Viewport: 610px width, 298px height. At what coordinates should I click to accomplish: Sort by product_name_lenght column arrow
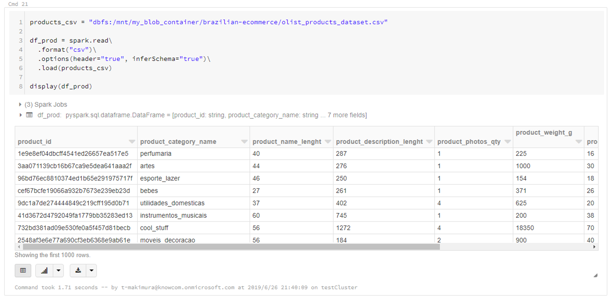click(x=327, y=142)
